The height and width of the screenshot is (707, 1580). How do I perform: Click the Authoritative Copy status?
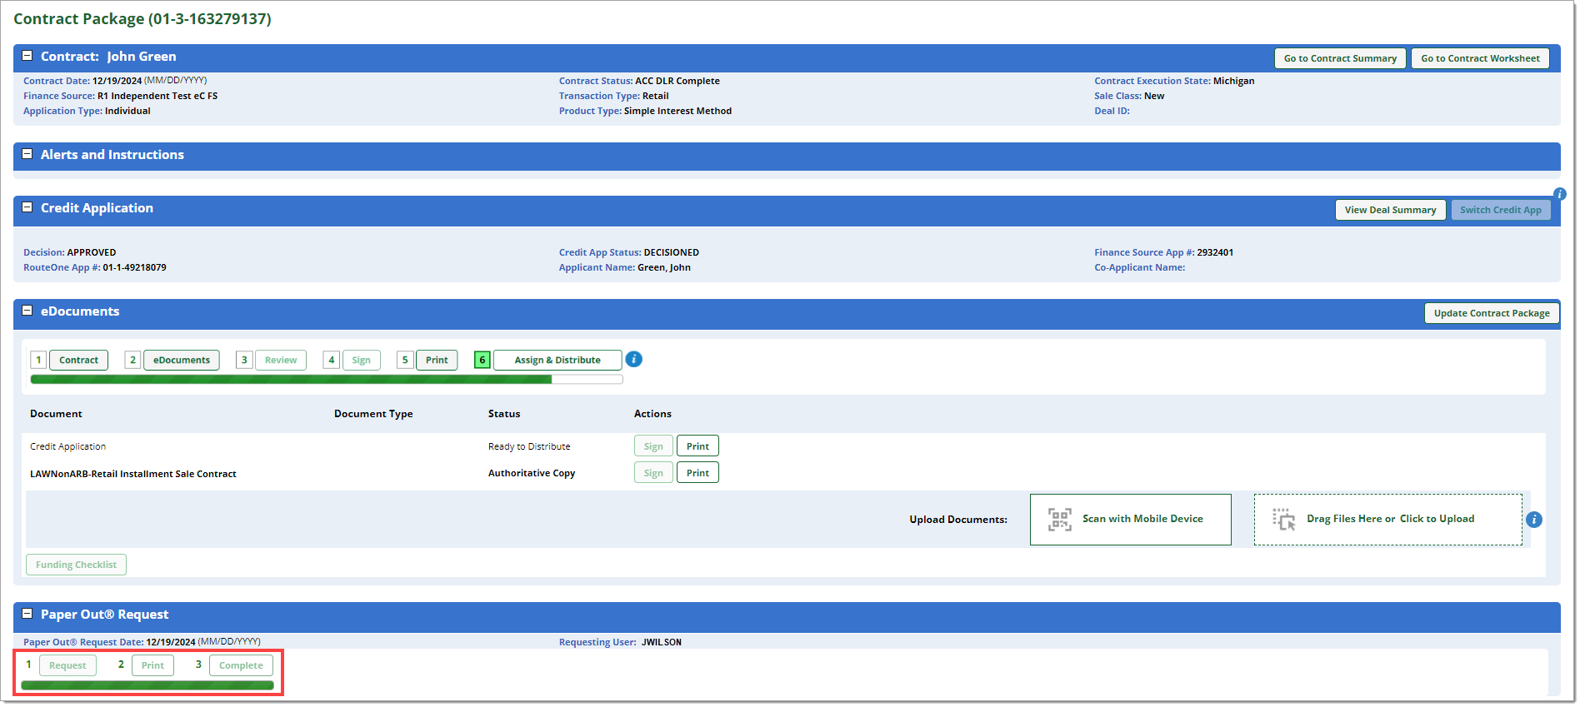coord(532,473)
